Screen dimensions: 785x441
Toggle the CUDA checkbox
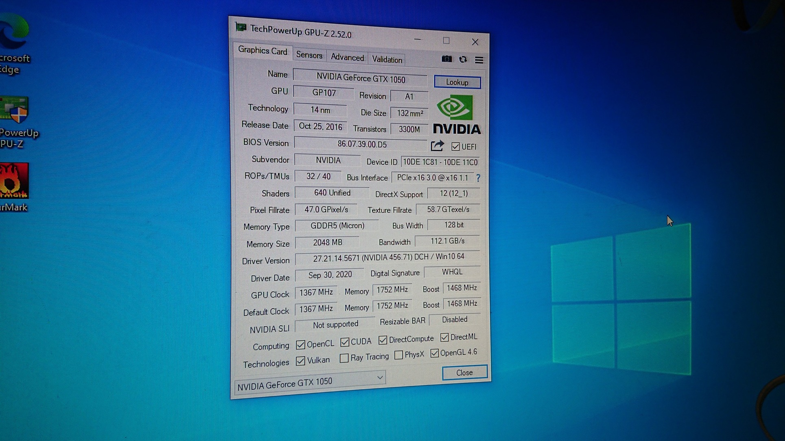tap(345, 342)
